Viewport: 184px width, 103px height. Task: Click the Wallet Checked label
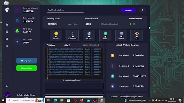(x=91, y=45)
